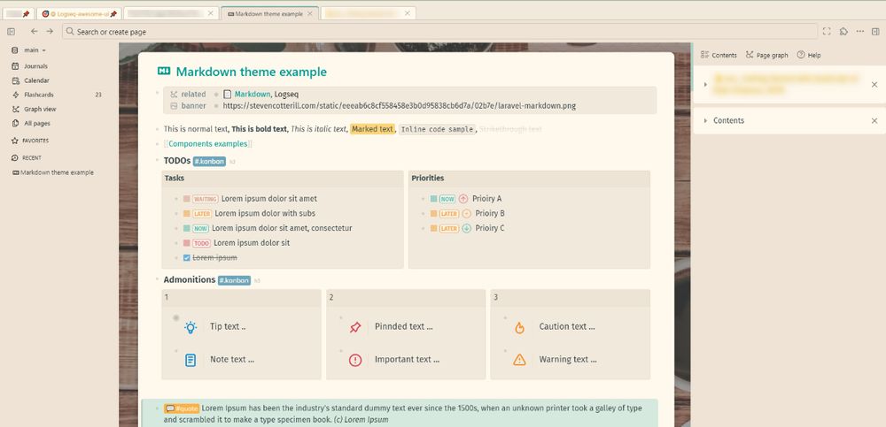Toggle the left sidebar icon
Viewport: 886px width, 427px height.
(x=11, y=32)
